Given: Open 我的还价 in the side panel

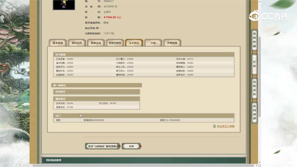Looking at the screenshot, I should (255, 90).
